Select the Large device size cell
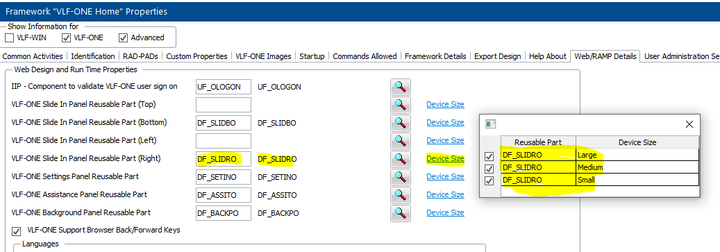 click(x=637, y=155)
